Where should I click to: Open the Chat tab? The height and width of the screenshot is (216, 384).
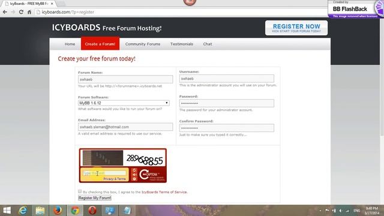point(208,44)
